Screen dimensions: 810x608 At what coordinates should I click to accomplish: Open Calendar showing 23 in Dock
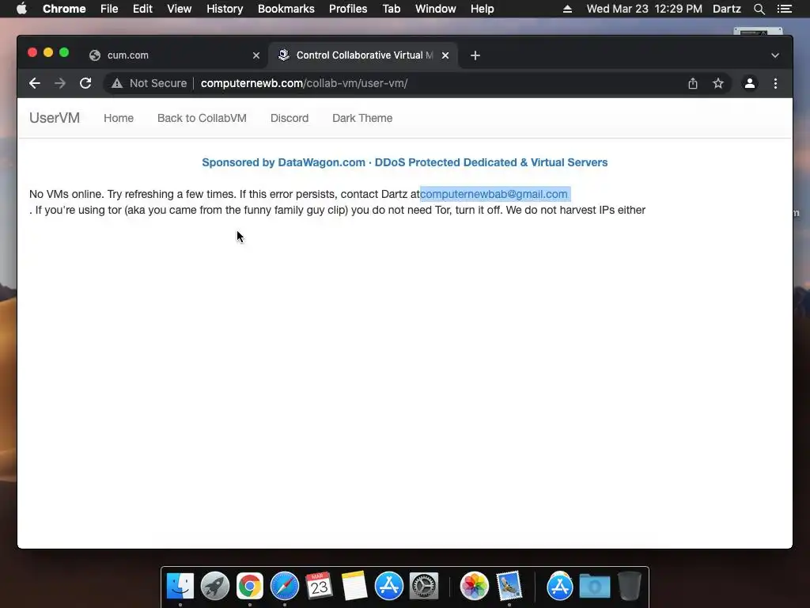[320, 587]
